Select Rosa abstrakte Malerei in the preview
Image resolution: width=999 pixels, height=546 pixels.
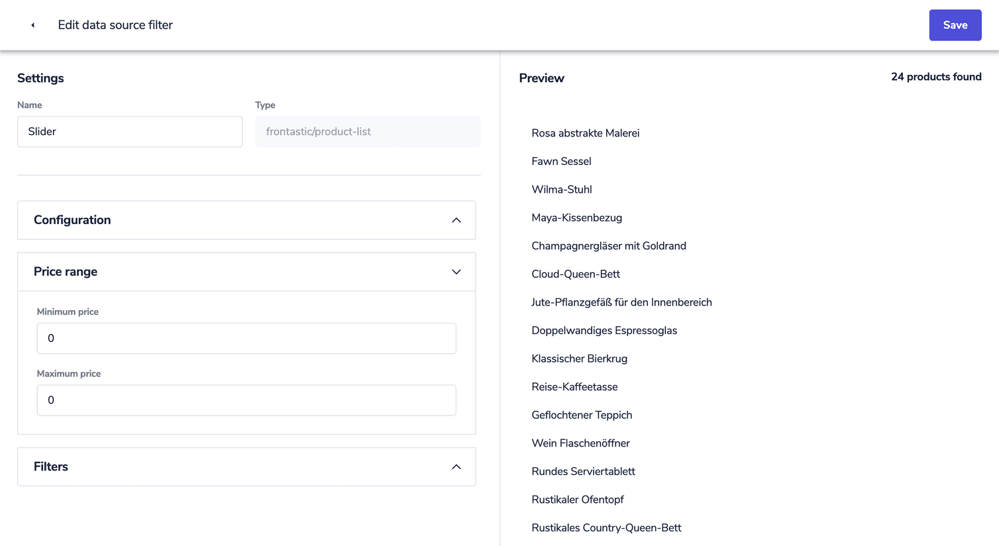[x=585, y=133]
